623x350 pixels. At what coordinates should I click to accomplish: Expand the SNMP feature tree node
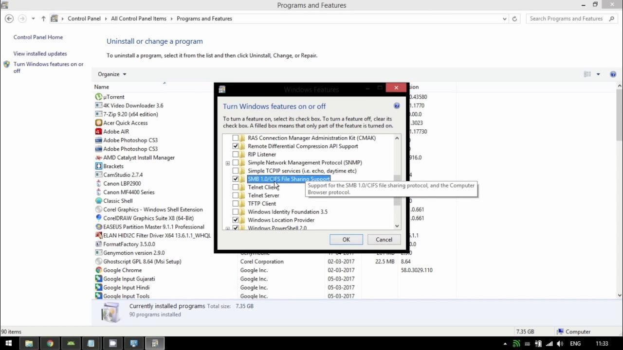click(227, 163)
